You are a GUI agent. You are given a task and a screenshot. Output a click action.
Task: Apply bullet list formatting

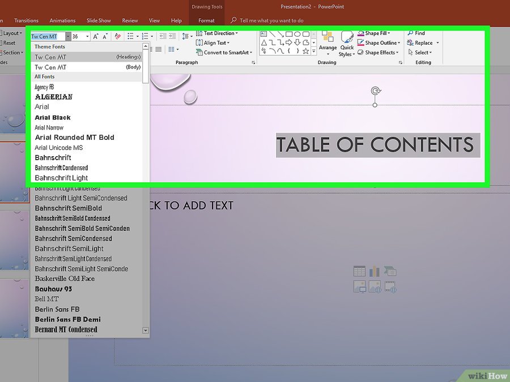(130, 36)
